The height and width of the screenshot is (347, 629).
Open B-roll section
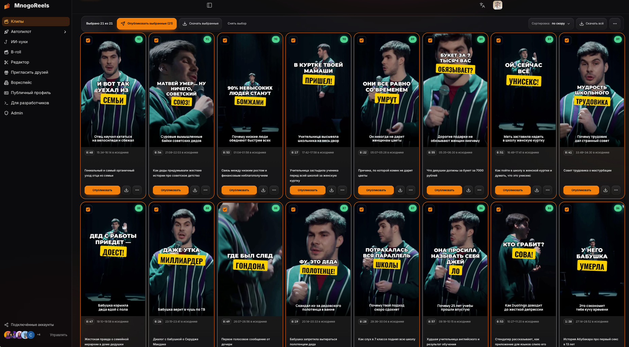36,52
